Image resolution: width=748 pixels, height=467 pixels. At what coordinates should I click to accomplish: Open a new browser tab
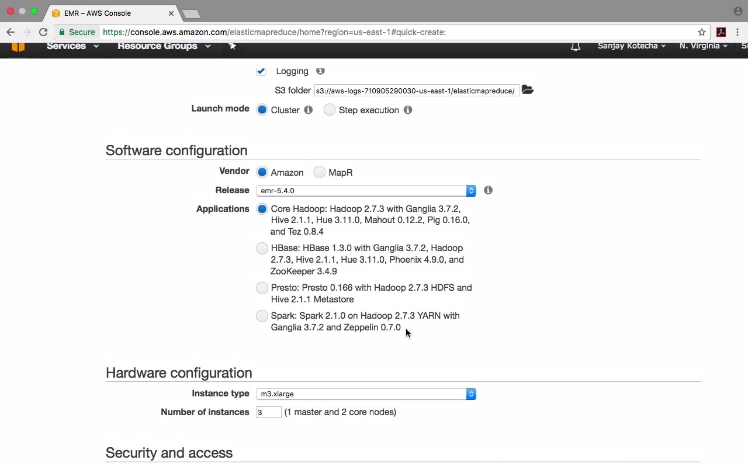pos(191,13)
